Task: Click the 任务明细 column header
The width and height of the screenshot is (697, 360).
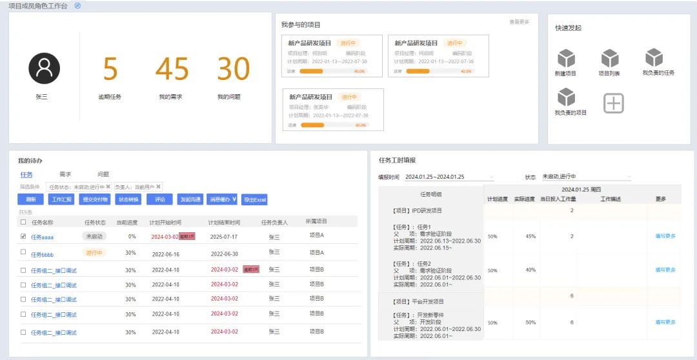Action: point(430,194)
